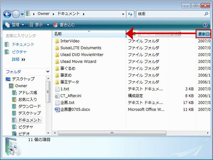Select the 企画.txt file icon
Image resolution: width=213 pixels, height=160 pixels.
pos(57,103)
